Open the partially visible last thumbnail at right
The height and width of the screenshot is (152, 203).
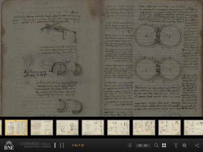[x=193, y=127]
